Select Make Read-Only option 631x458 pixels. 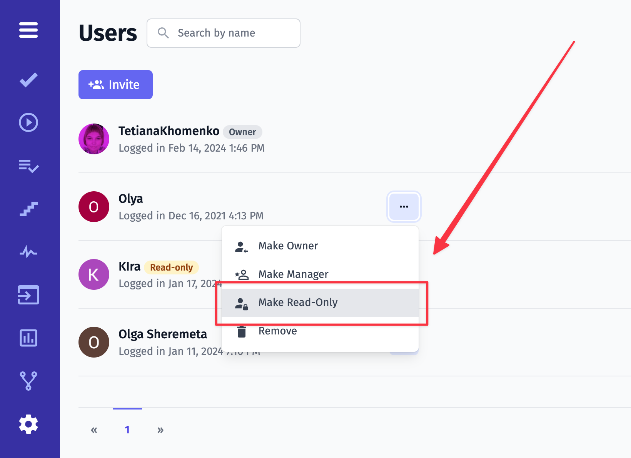point(320,303)
